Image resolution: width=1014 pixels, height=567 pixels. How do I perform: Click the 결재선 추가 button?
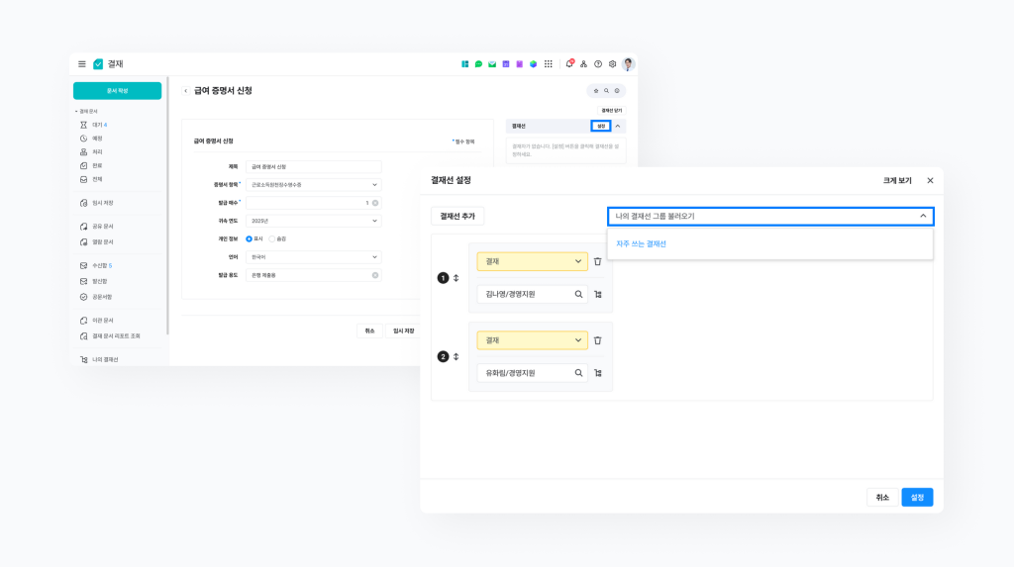[457, 216]
